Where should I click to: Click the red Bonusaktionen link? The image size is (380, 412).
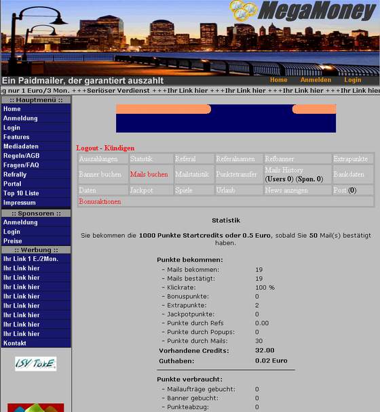coord(100,201)
